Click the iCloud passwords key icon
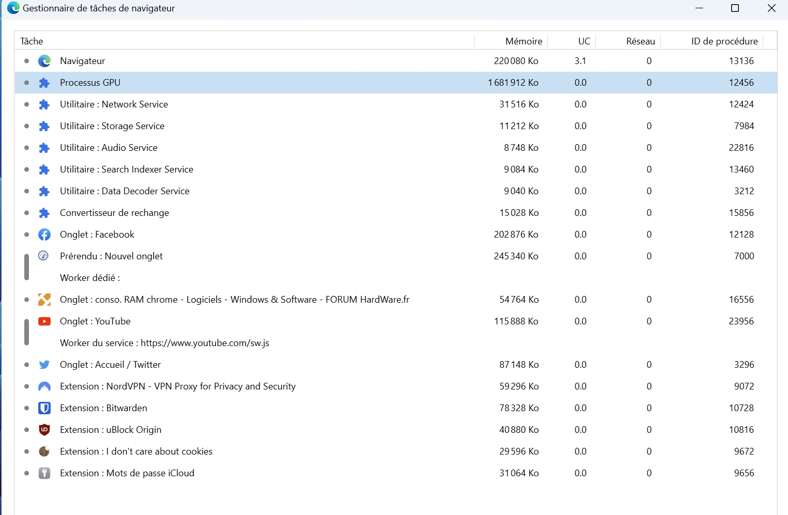The width and height of the screenshot is (788, 515). pyautogui.click(x=44, y=473)
